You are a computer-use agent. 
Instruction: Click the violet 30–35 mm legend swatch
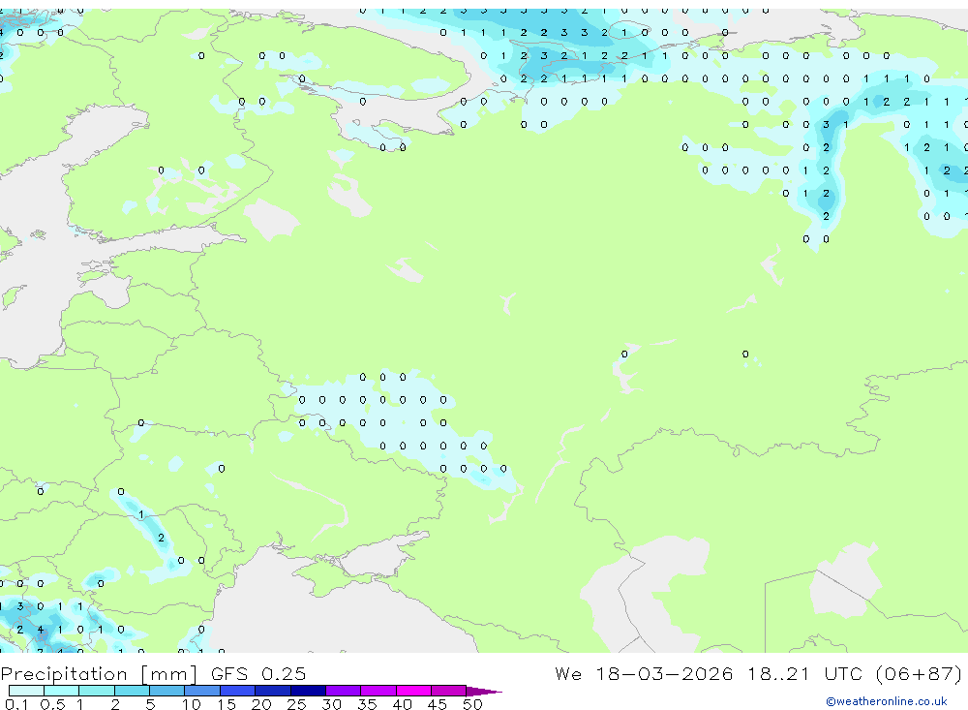[344, 691]
